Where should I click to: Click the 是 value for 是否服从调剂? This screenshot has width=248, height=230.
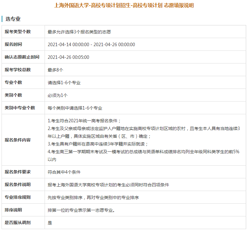click(x=50, y=223)
